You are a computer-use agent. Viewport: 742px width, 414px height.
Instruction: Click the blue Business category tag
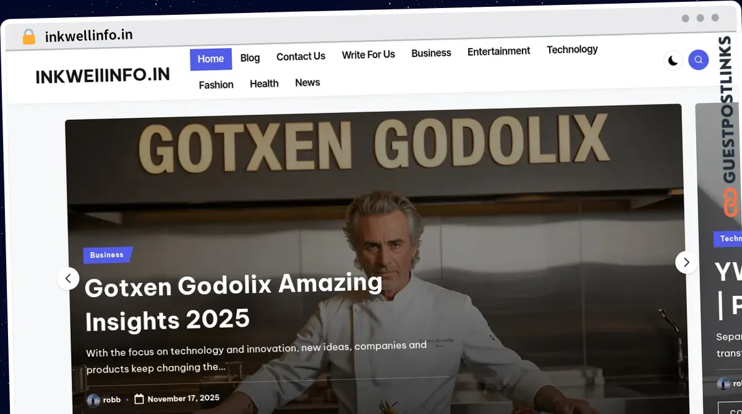pos(107,255)
